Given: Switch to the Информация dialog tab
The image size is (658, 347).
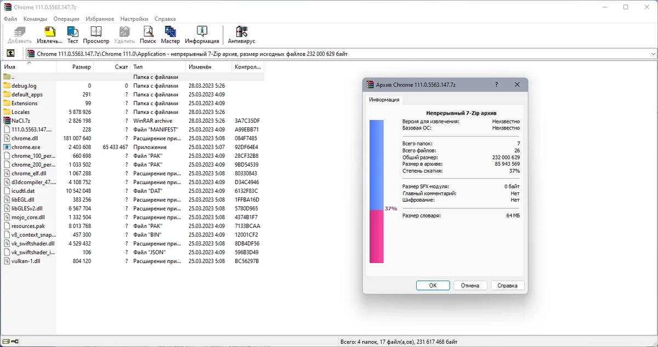Looking at the screenshot, I should click(384, 100).
